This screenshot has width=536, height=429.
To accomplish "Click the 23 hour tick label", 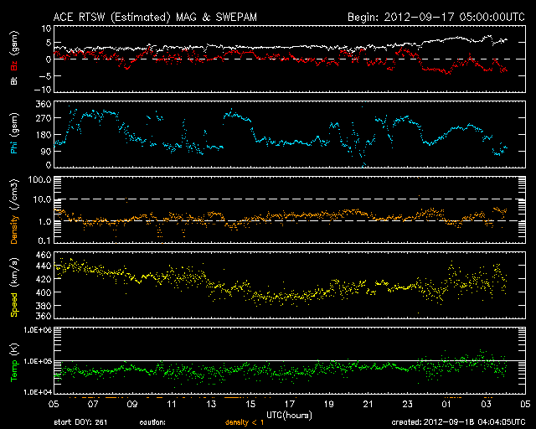I will pyautogui.click(x=408, y=404).
